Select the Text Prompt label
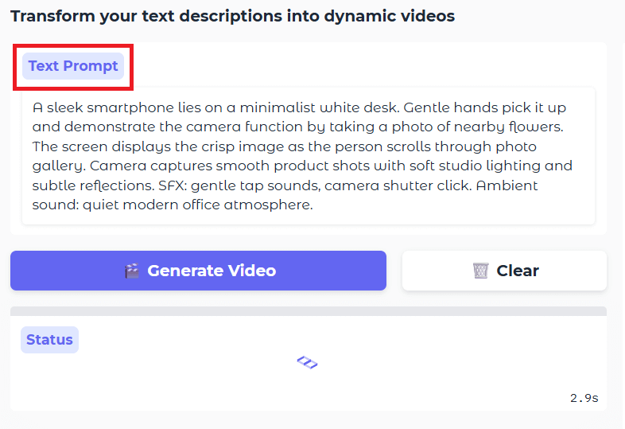This screenshot has height=429, width=625. tap(73, 66)
